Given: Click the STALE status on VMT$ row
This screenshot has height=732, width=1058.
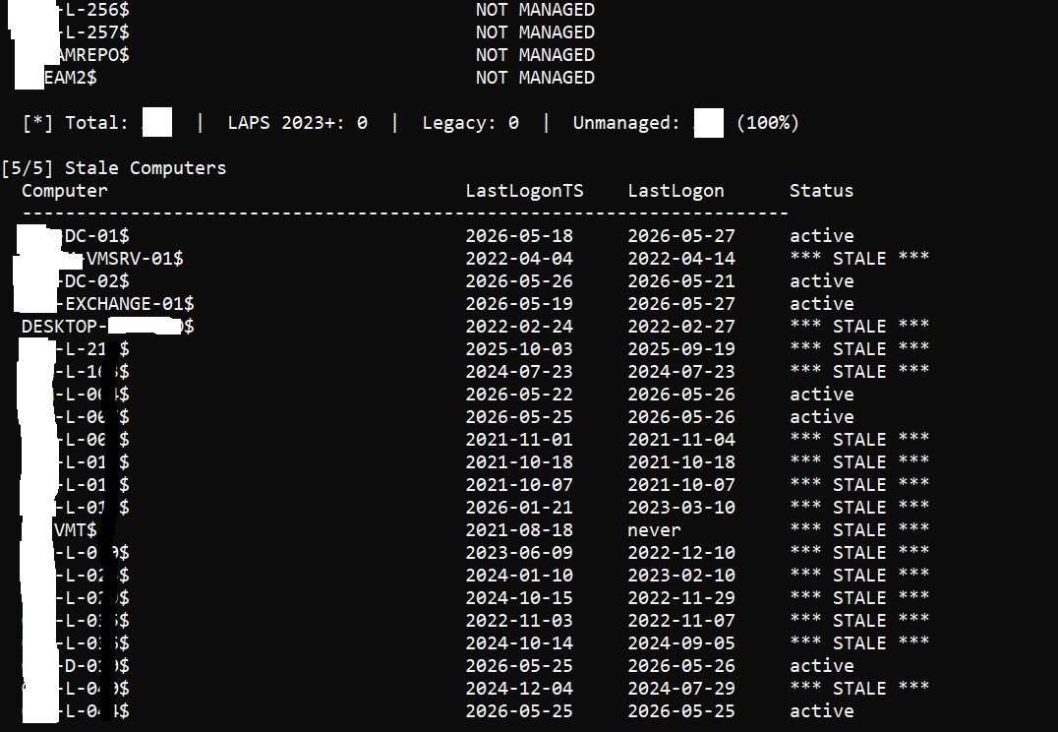Looking at the screenshot, I should (x=859, y=530).
